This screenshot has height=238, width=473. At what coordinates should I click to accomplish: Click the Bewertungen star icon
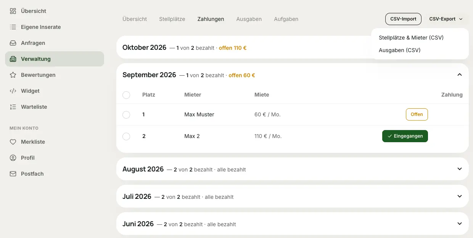(13, 75)
